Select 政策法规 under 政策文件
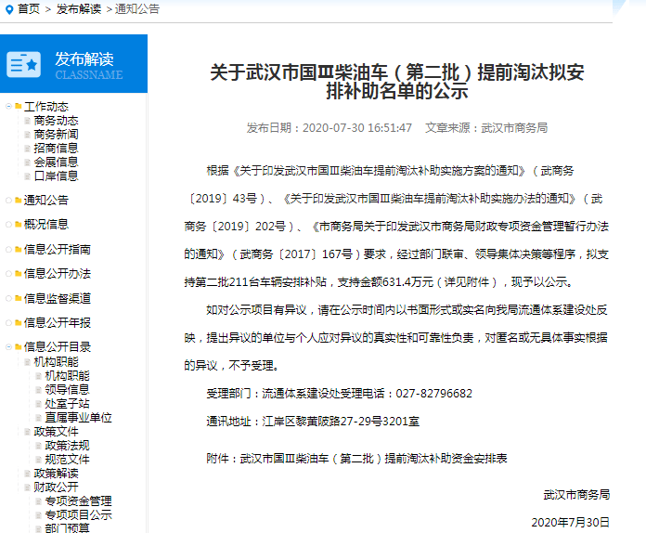The image size is (646, 533). tap(67, 446)
